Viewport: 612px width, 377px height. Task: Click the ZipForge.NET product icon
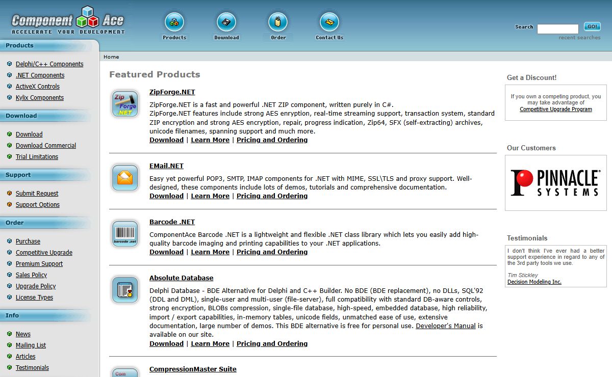125,104
